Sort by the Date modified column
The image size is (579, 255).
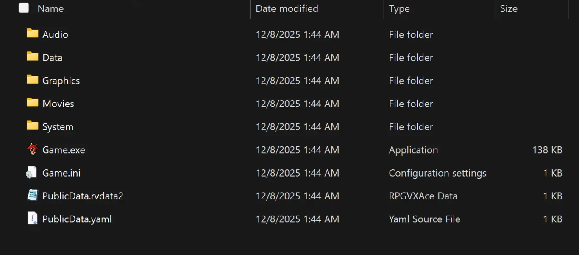[287, 8]
